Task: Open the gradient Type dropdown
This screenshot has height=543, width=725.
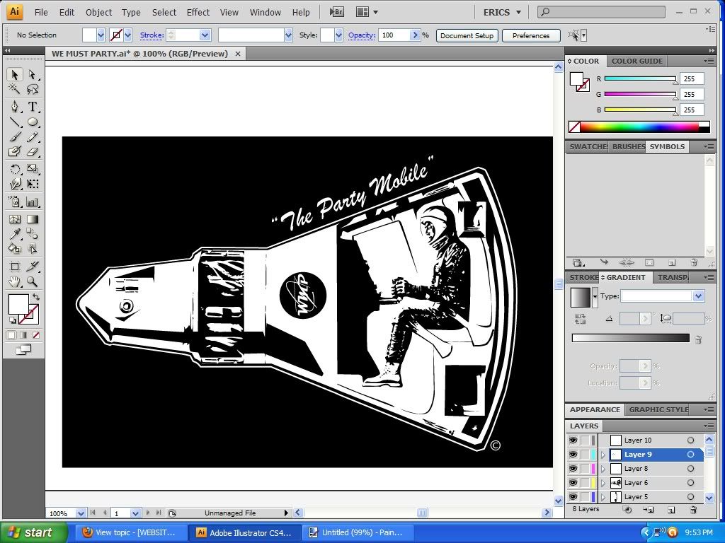Action: point(699,296)
